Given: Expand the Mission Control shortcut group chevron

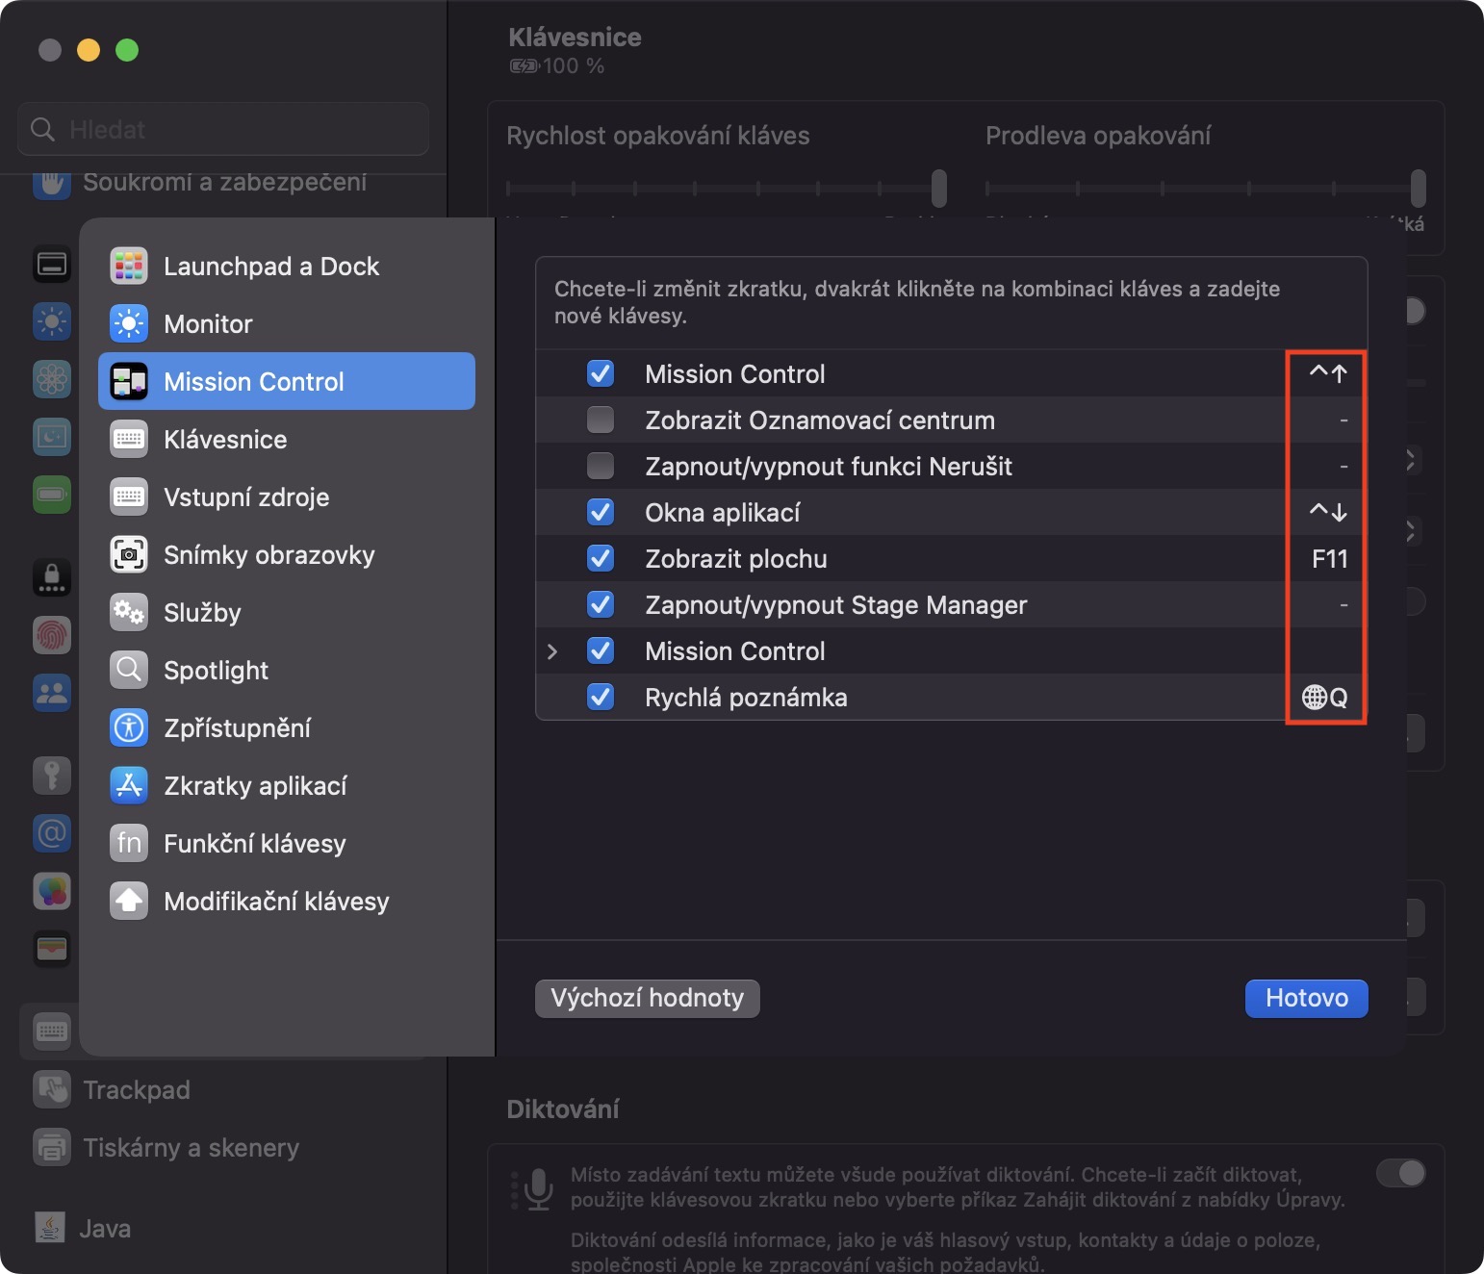Looking at the screenshot, I should tap(552, 651).
